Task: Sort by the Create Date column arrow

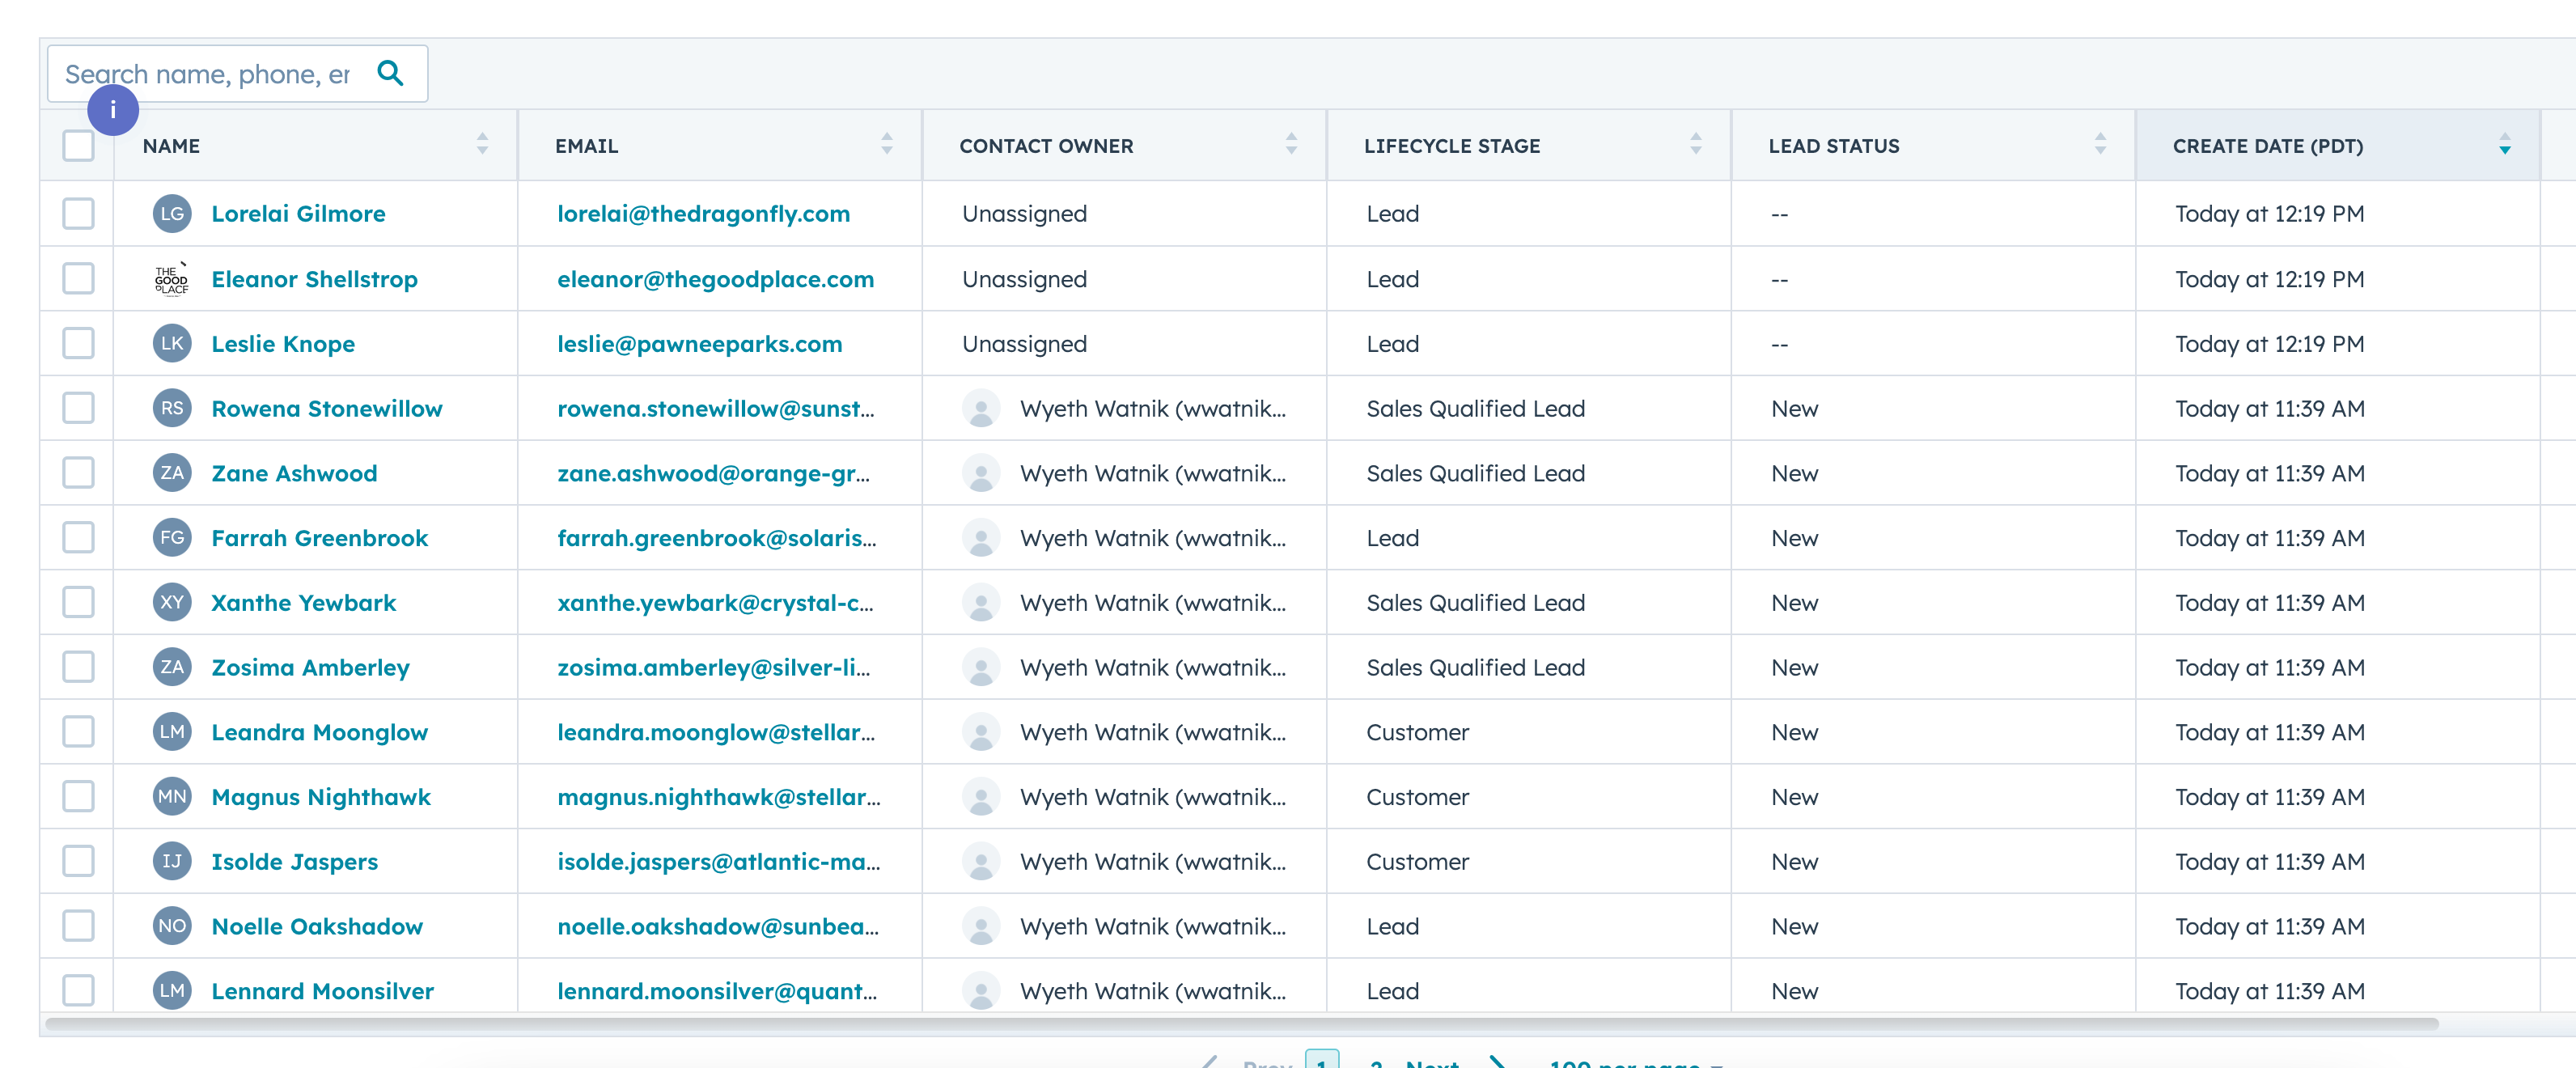Action: pyautogui.click(x=2504, y=146)
